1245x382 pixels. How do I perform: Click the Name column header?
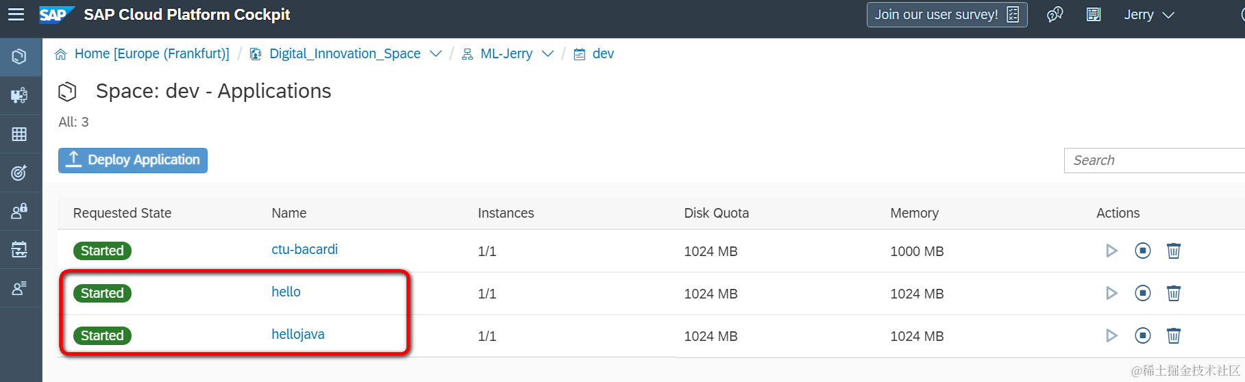click(289, 213)
